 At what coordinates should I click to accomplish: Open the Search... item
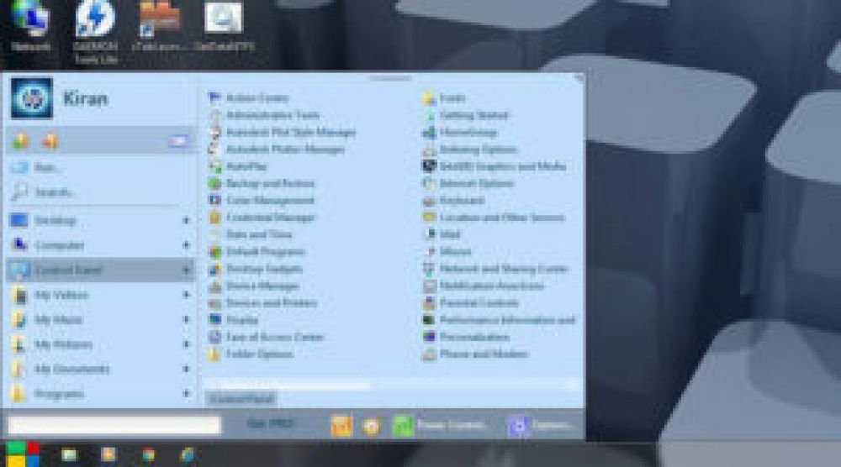coord(100,192)
